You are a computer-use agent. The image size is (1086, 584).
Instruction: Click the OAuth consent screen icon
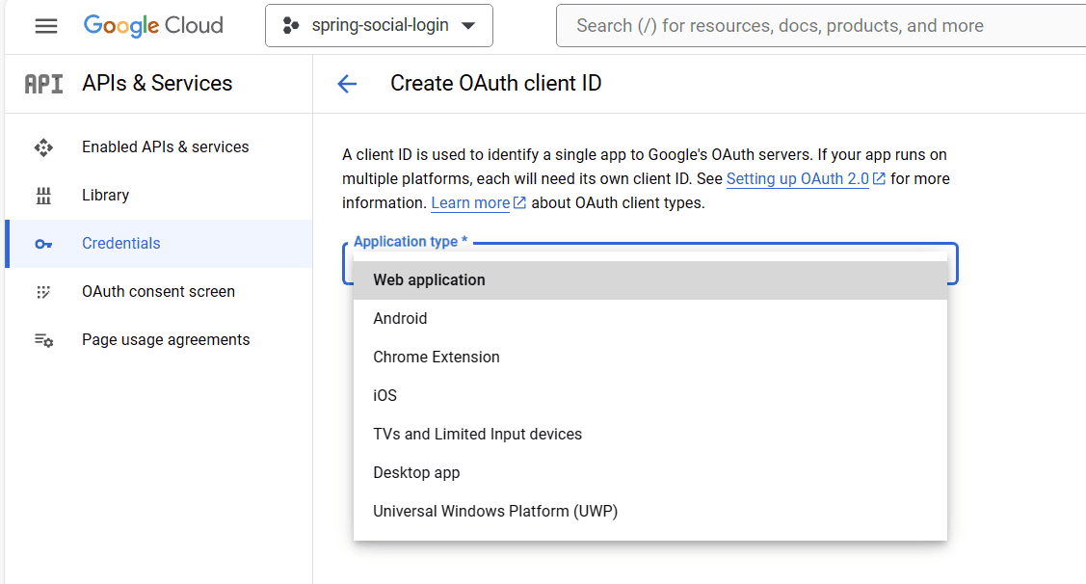click(x=43, y=292)
